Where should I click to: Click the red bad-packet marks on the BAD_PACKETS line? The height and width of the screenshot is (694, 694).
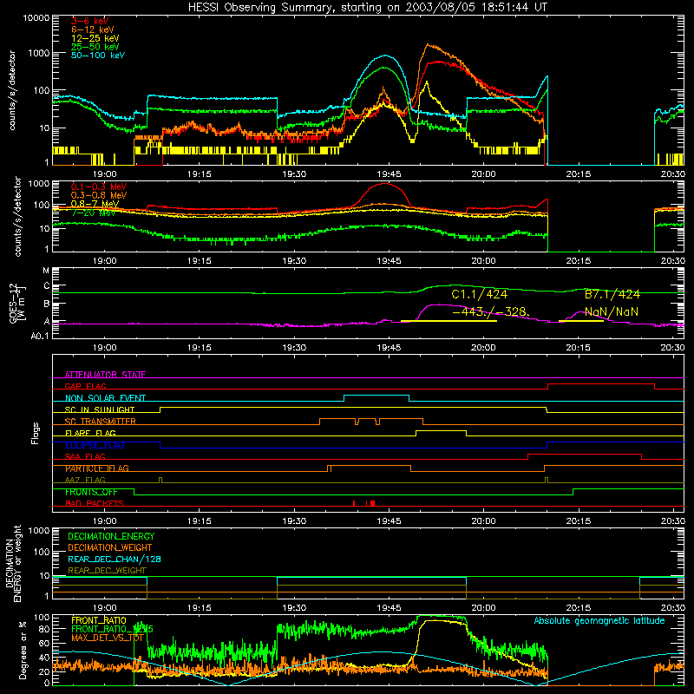(x=364, y=503)
